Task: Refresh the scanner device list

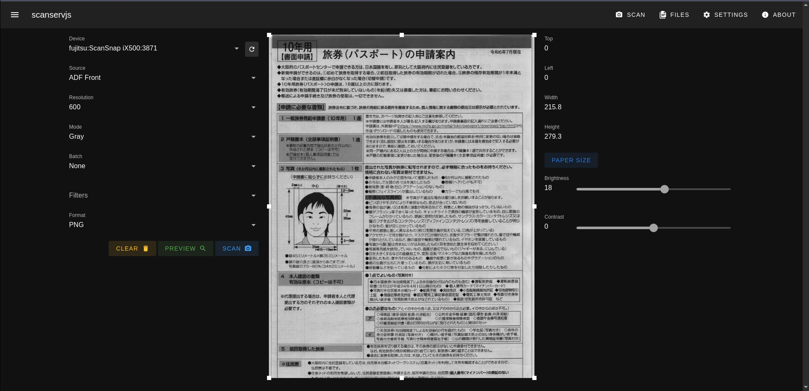Action: click(x=251, y=49)
